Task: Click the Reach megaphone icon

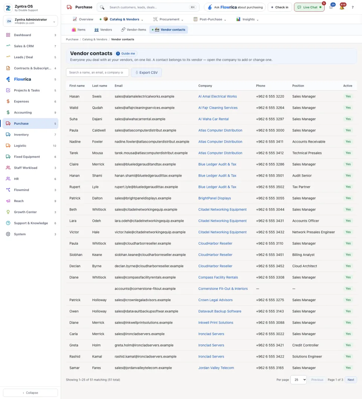Action: (x=8, y=201)
